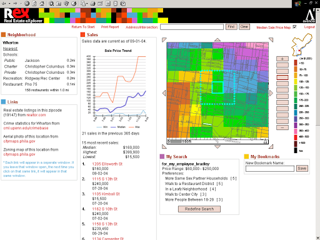Toggle the Median Sale Price Map checkbox

coord(294,27)
